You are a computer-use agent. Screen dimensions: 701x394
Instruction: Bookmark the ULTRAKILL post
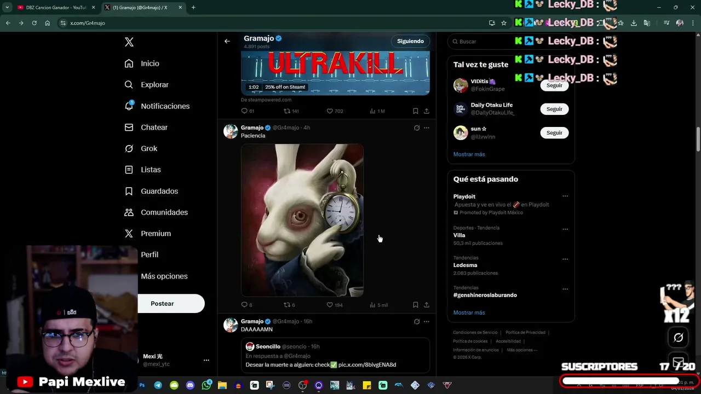(x=416, y=111)
